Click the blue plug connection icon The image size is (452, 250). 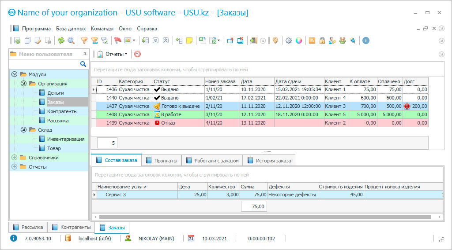(x=353, y=40)
